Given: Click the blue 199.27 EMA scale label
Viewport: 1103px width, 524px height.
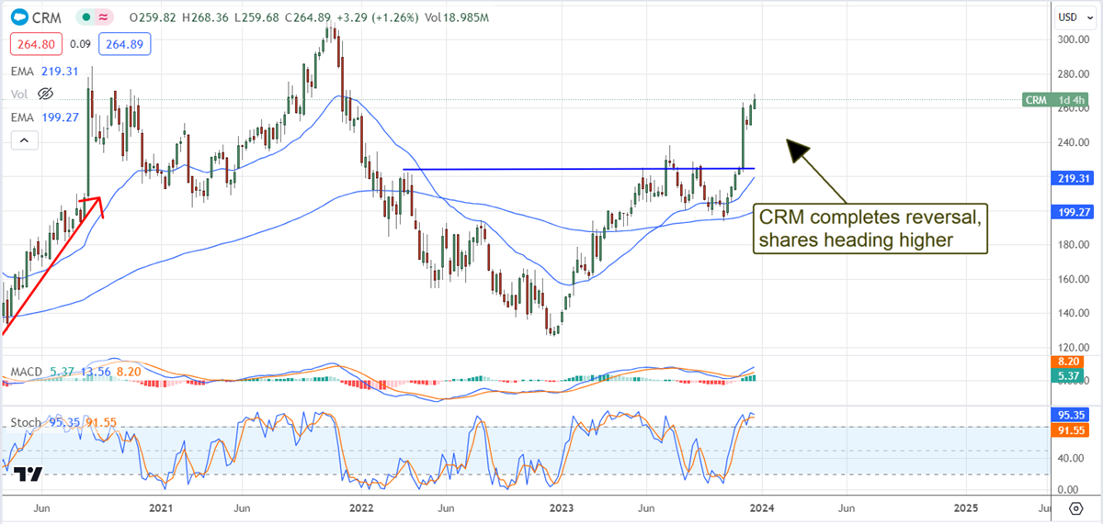Looking at the screenshot, I should click(1073, 212).
